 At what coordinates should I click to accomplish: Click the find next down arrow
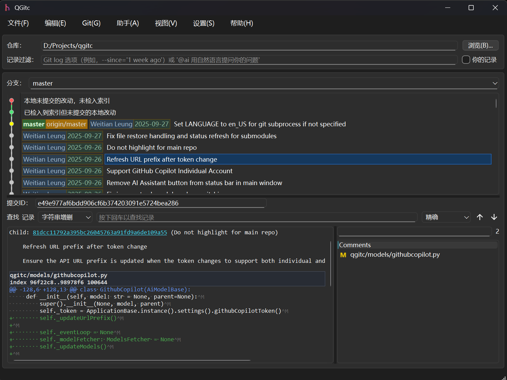point(494,217)
